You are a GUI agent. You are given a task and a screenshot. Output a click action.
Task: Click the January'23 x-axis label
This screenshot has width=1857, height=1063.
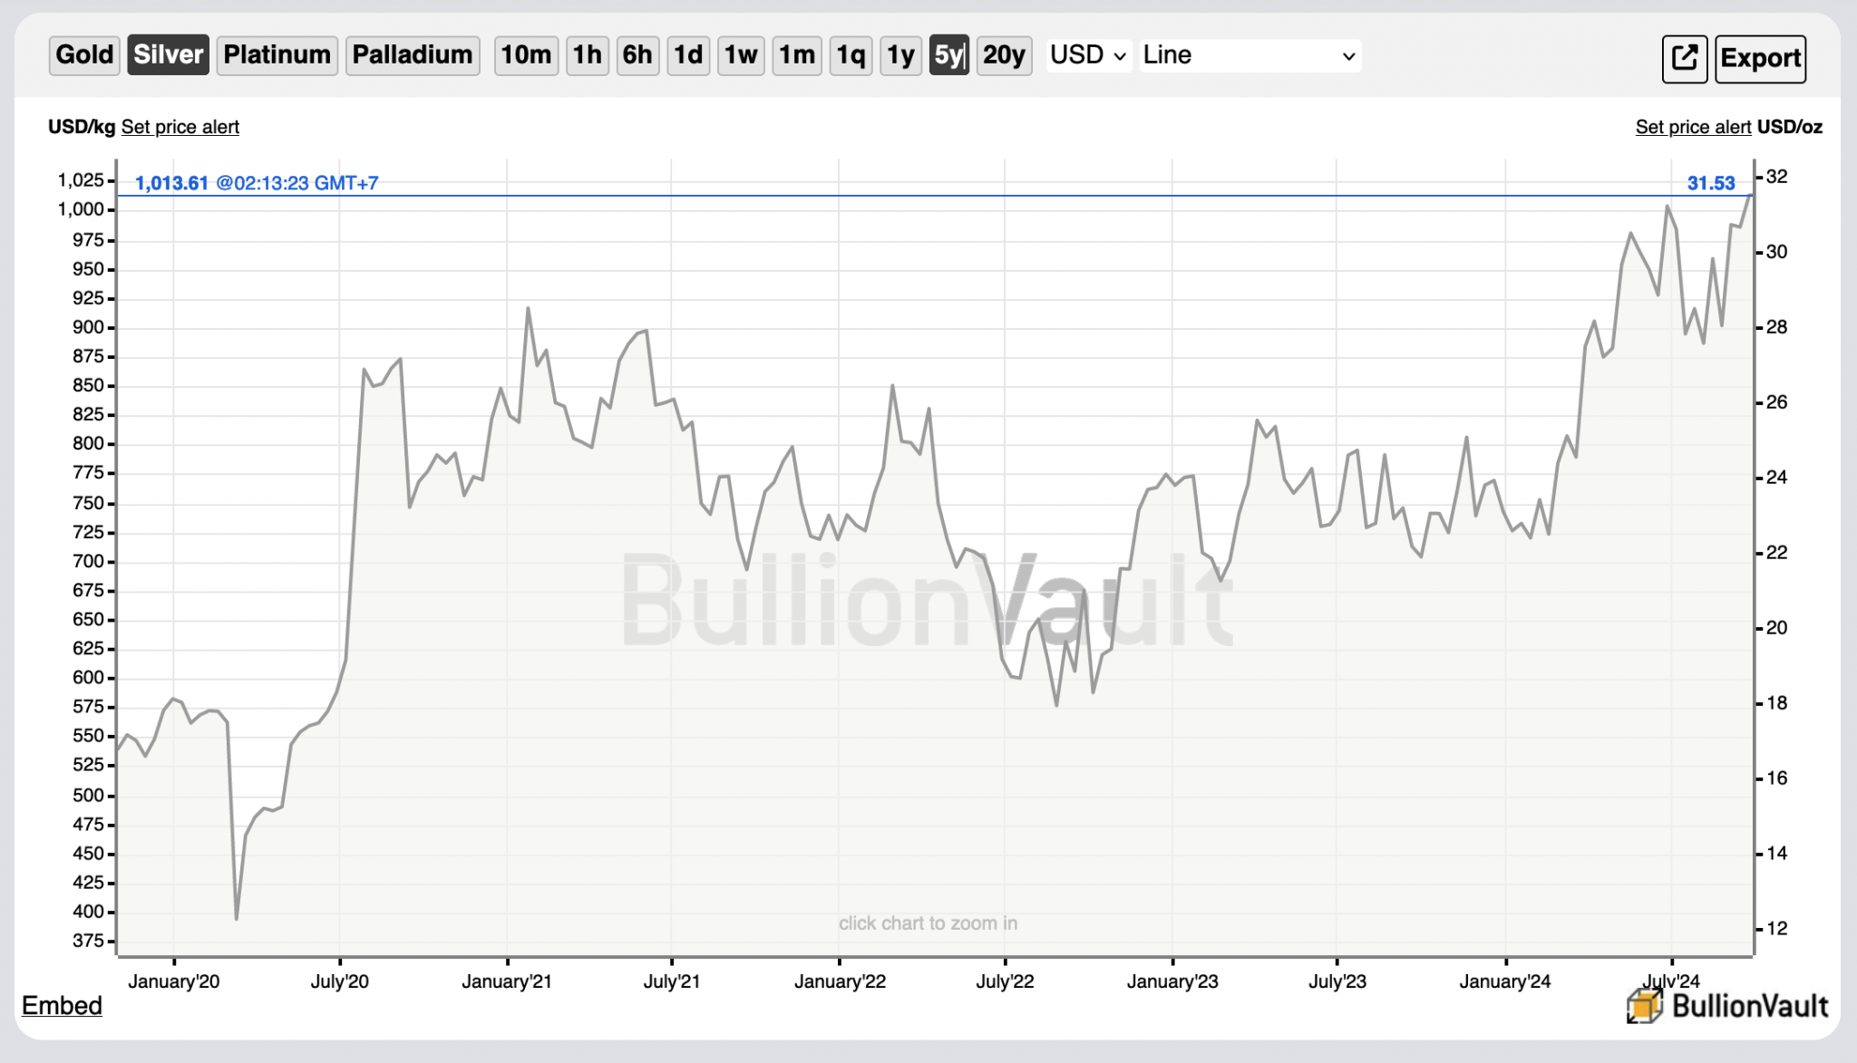point(1172,981)
